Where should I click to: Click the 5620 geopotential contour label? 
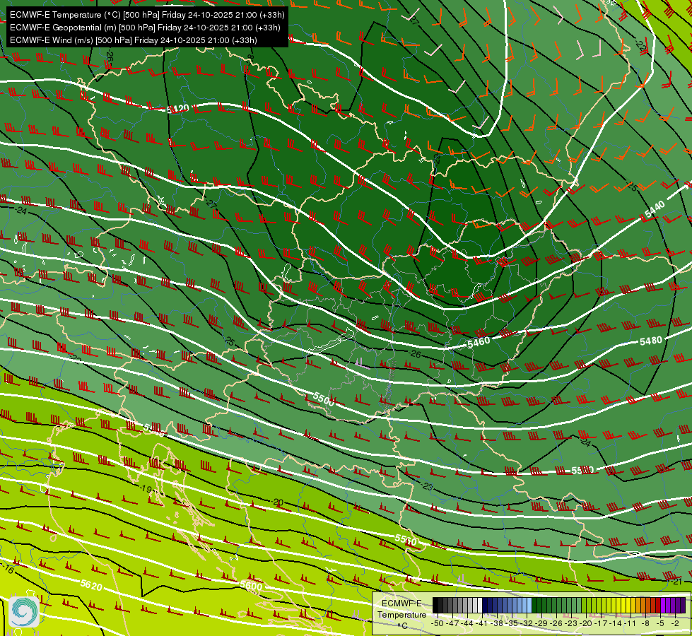[x=91, y=585]
